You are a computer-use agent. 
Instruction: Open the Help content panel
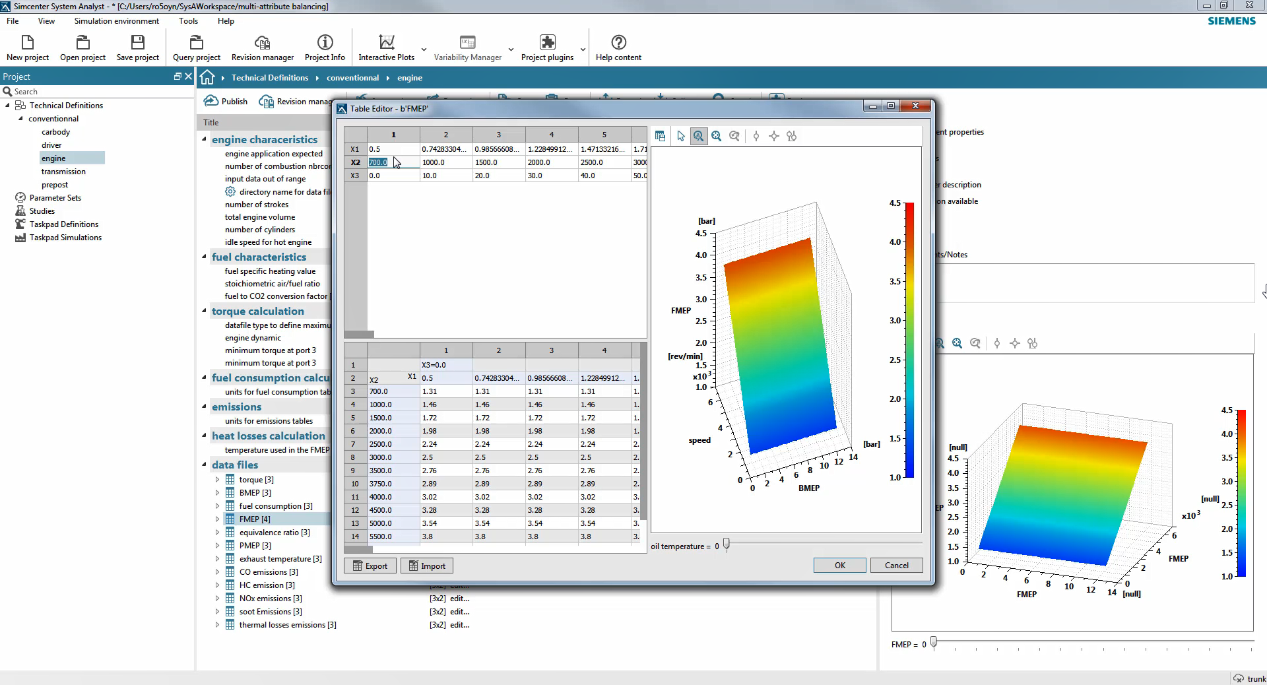(x=618, y=46)
